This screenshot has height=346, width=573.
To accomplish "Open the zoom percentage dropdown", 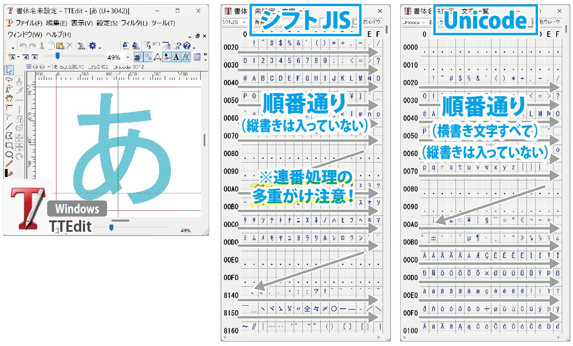I will coord(128,57).
